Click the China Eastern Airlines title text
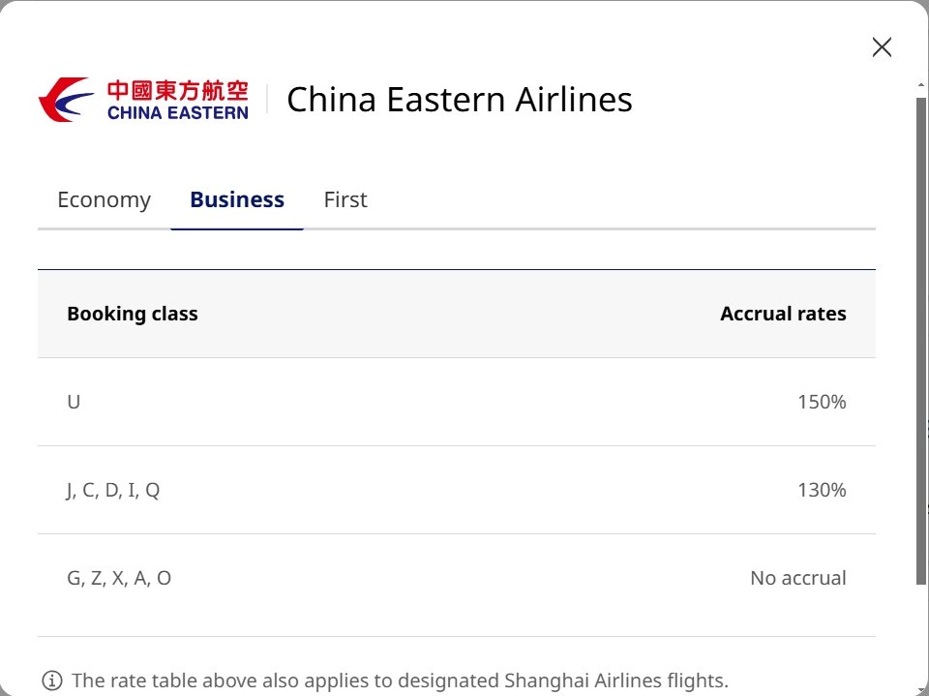This screenshot has height=696, width=929. (x=460, y=99)
